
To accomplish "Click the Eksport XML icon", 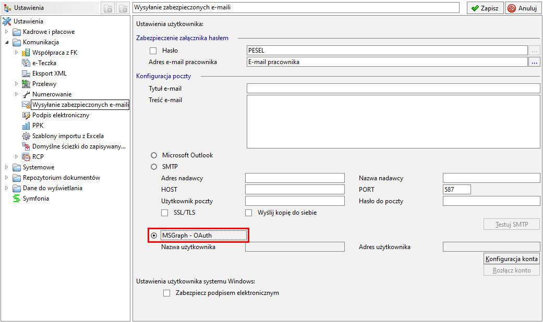I will [x=26, y=73].
